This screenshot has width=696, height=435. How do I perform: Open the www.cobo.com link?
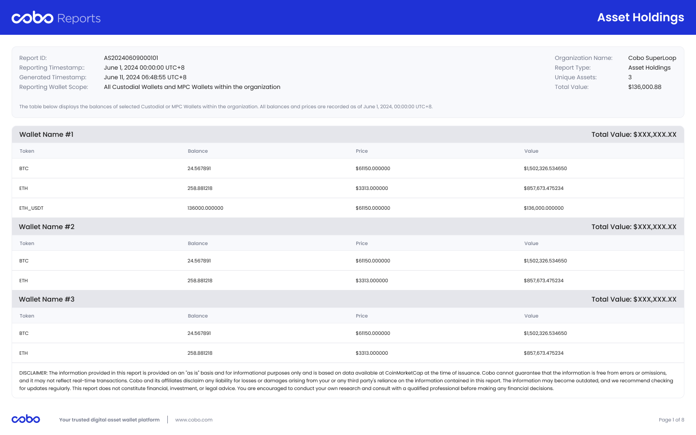pyautogui.click(x=194, y=420)
